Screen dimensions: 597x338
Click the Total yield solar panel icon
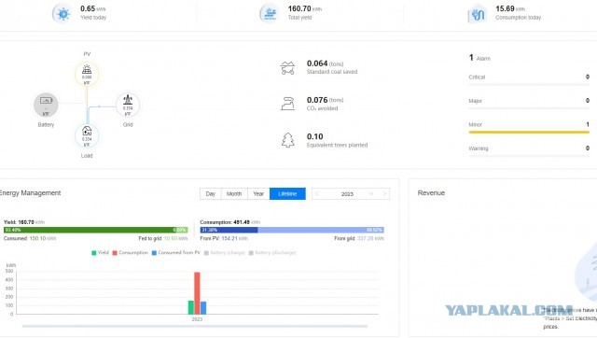pos(270,14)
